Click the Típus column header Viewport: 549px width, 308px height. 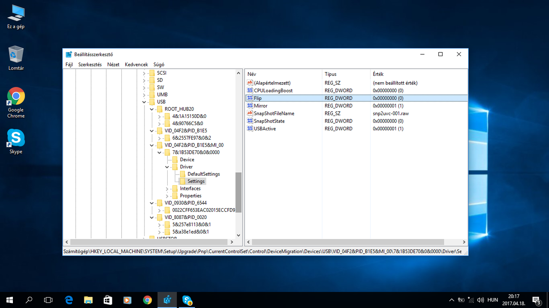(x=346, y=74)
